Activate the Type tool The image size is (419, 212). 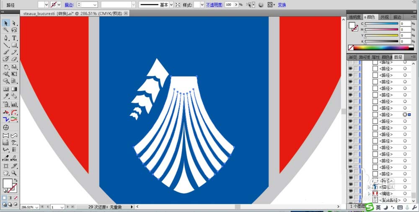pos(14,38)
